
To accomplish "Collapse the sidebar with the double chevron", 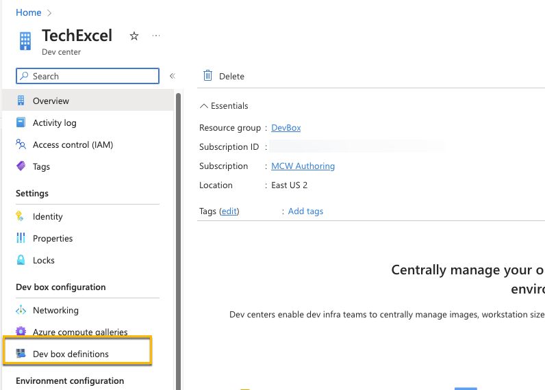I will pos(173,76).
